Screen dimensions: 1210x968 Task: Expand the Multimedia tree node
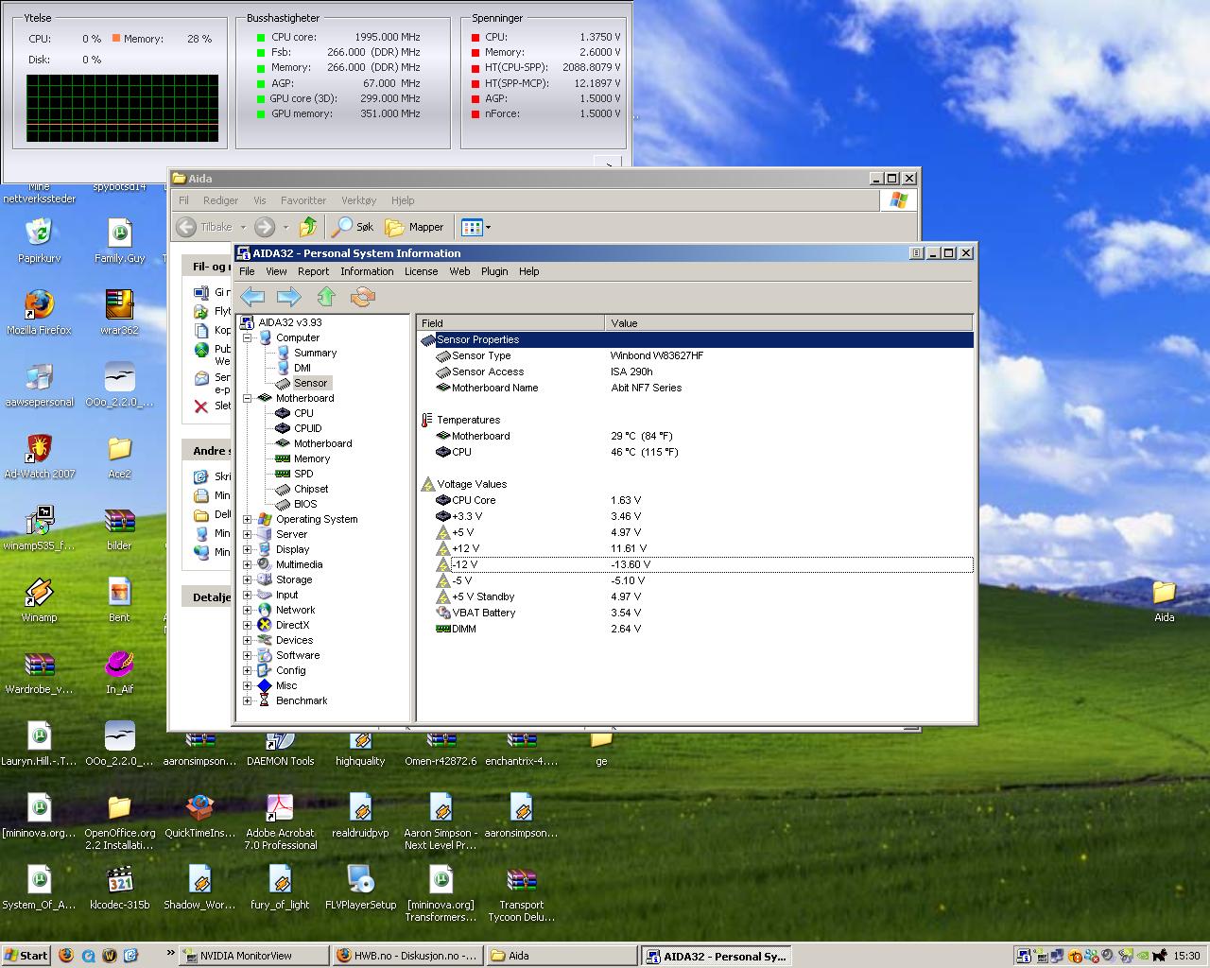[248, 564]
